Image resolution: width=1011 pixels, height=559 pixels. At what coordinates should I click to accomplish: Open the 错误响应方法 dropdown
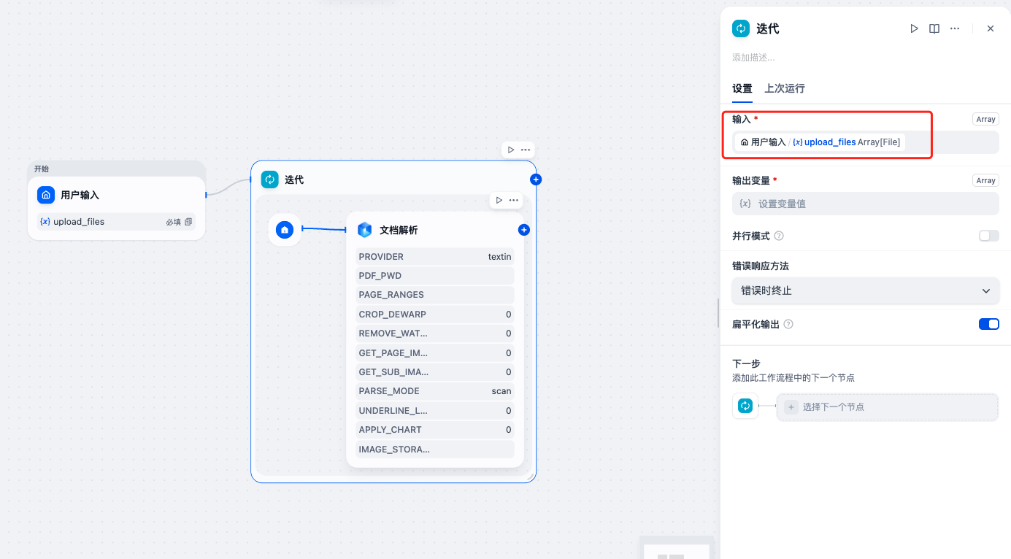[x=865, y=290]
